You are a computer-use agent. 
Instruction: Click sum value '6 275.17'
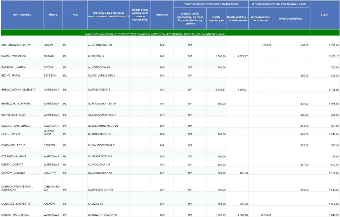[334, 56]
